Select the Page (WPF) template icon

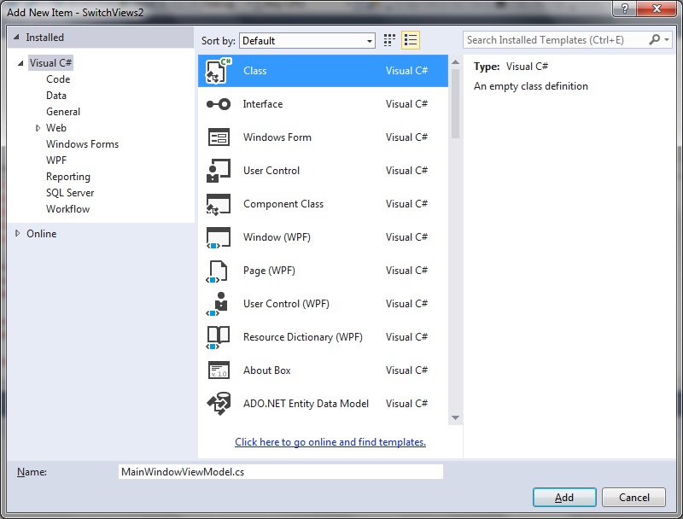(217, 271)
